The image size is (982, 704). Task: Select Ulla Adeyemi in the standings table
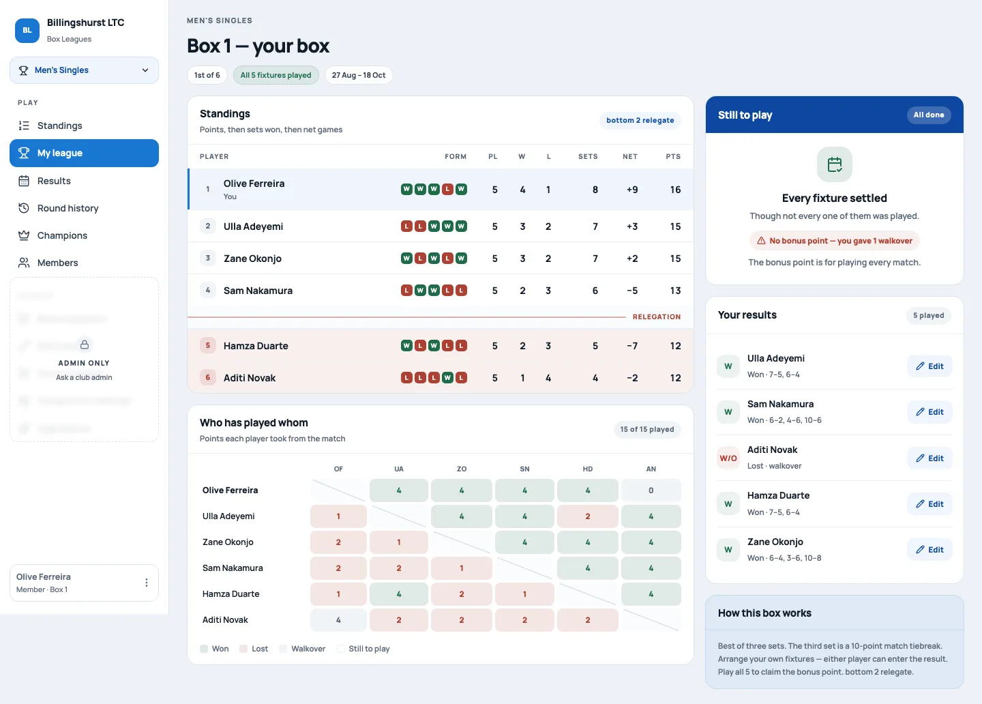pos(441,226)
